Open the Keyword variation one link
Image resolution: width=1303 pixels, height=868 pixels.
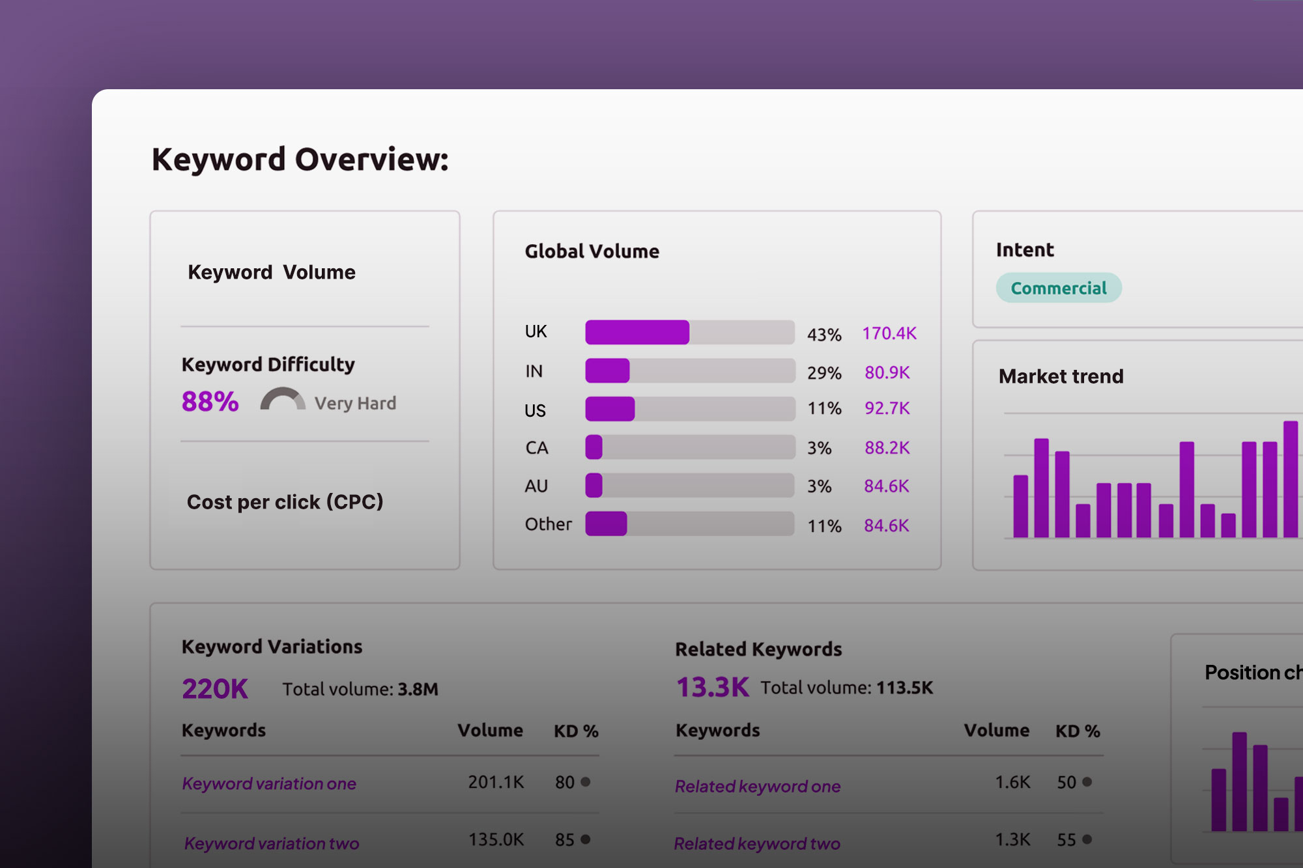(x=269, y=783)
